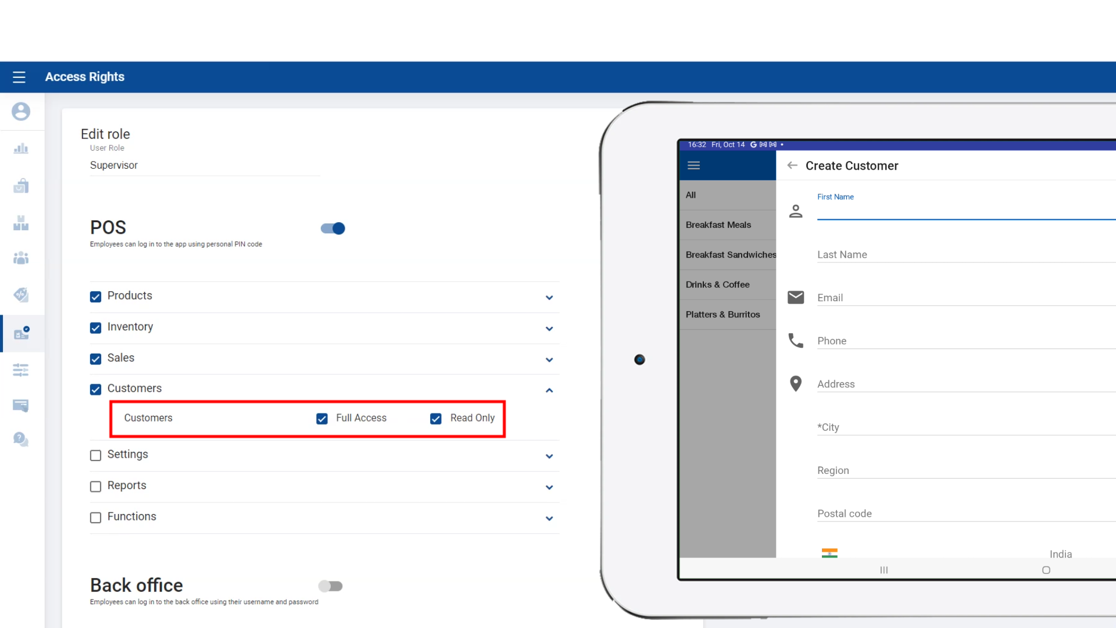Open the inventory boxes sidebar icon
Image resolution: width=1116 pixels, height=628 pixels.
point(21,223)
